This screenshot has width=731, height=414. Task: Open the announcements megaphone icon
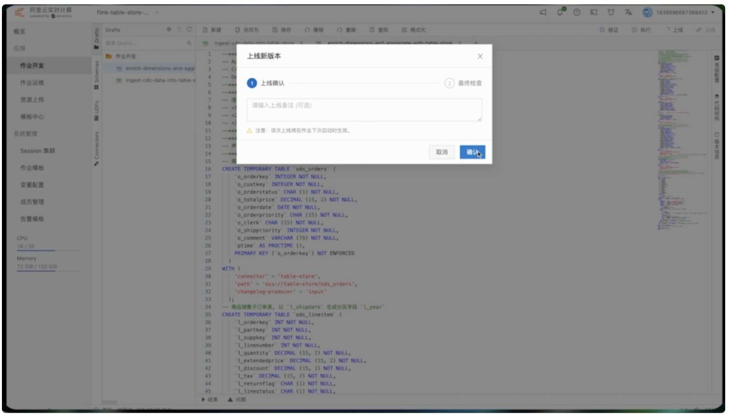(543, 12)
